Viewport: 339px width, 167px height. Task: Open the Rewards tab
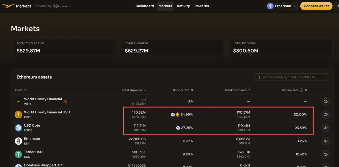202,6
